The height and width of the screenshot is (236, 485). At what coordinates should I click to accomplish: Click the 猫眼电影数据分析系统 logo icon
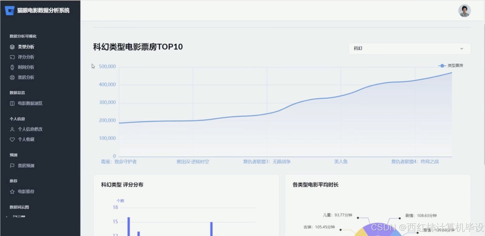(10, 10)
